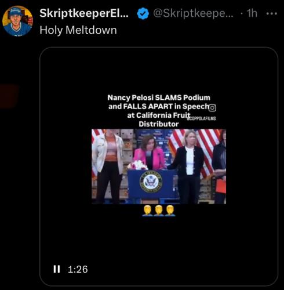Pause the playing video
Viewport: 284px width, 290px height.
[x=57, y=269]
